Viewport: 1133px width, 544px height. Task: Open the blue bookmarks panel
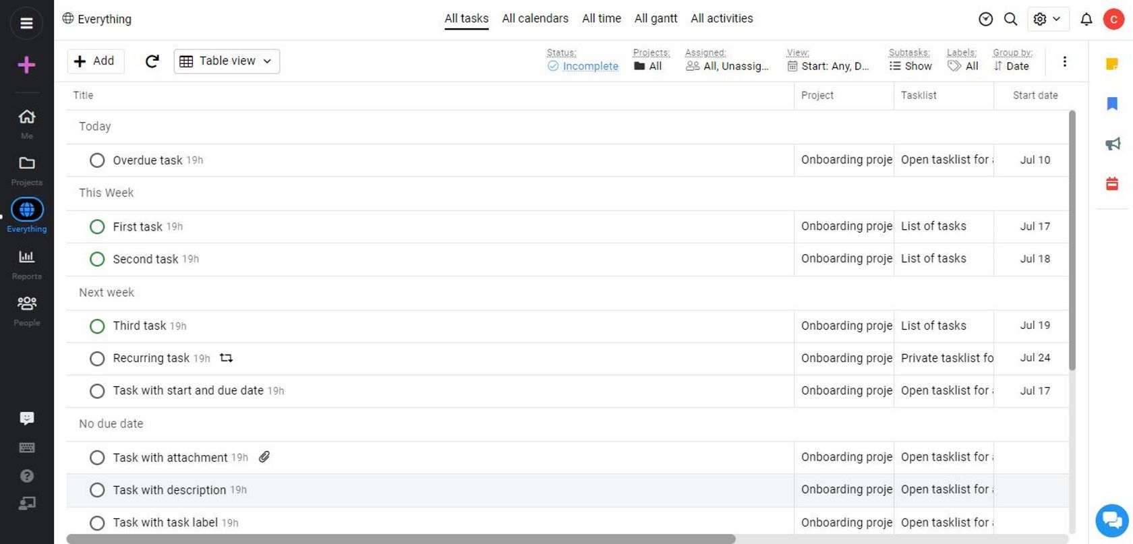tap(1112, 103)
